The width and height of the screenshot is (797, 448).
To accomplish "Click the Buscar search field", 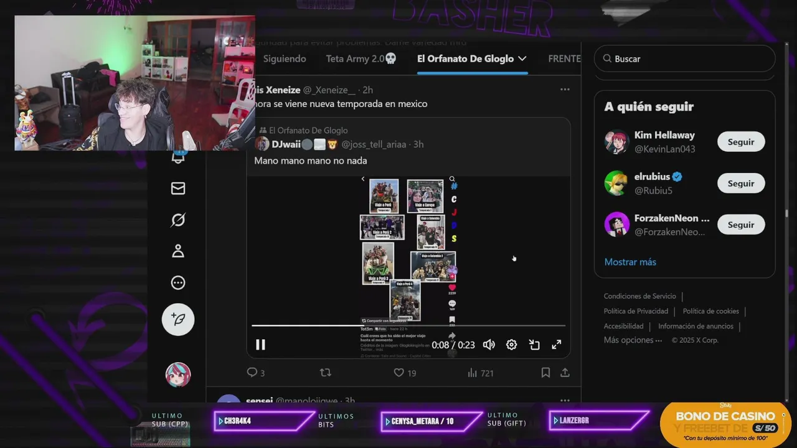I will (685, 58).
